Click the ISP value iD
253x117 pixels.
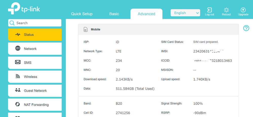coord(117,42)
